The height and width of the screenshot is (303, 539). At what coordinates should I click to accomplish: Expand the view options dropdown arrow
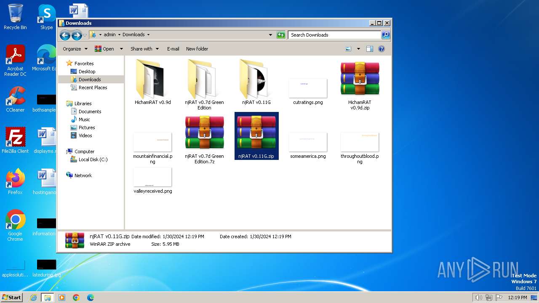coord(358,49)
